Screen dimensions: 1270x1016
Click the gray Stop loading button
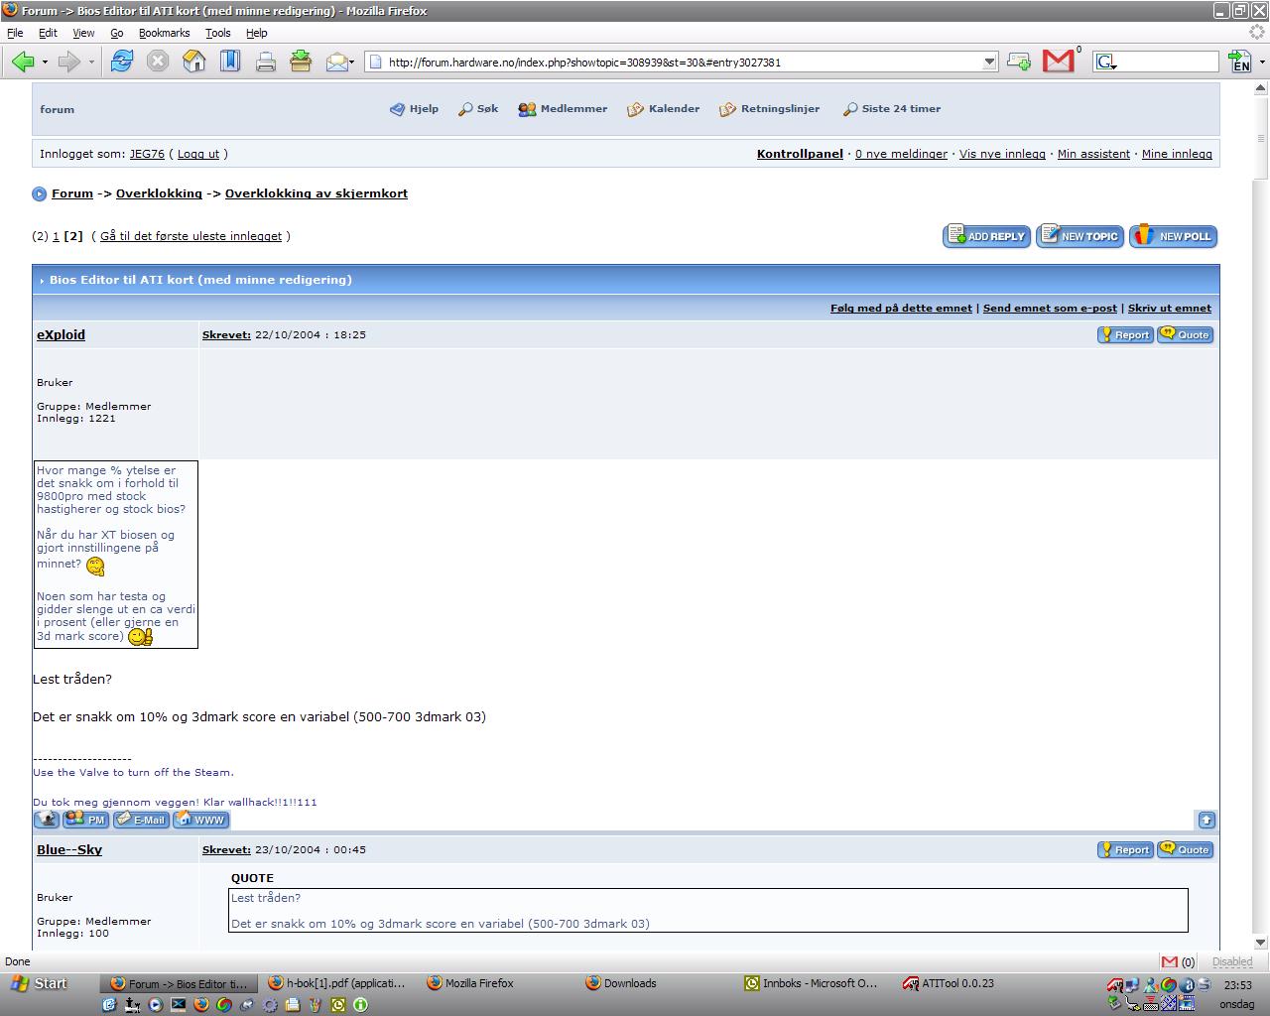coord(158,62)
